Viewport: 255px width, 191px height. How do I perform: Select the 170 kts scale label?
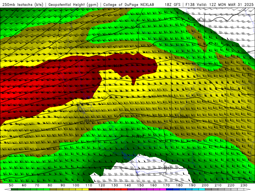[x=166, y=185]
